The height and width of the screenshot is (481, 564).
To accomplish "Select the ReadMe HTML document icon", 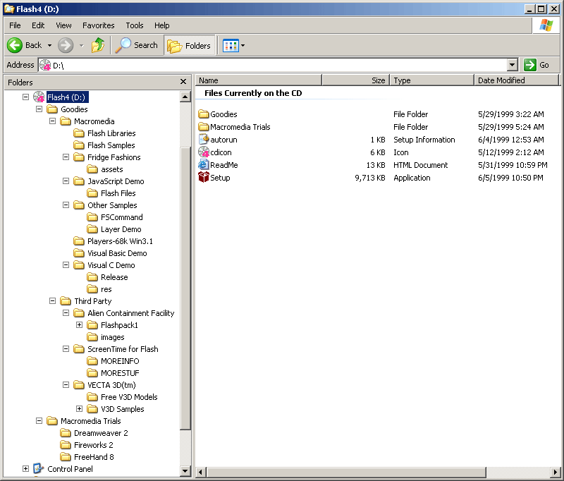I will click(204, 165).
